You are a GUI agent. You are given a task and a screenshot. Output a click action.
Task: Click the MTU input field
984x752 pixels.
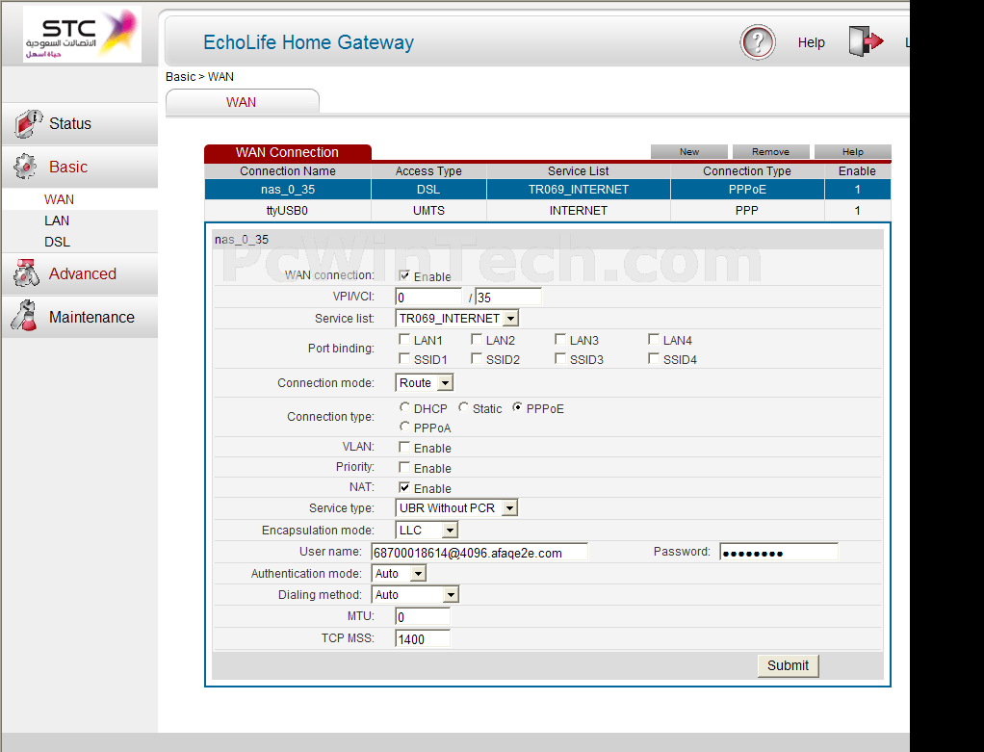click(423, 617)
